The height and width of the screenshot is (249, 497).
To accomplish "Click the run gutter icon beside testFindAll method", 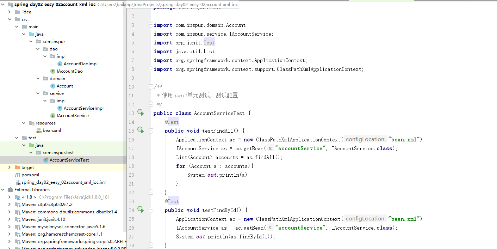I will click(x=141, y=130).
